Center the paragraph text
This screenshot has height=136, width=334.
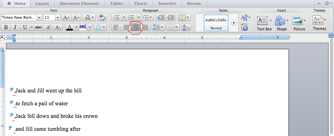(126, 27)
